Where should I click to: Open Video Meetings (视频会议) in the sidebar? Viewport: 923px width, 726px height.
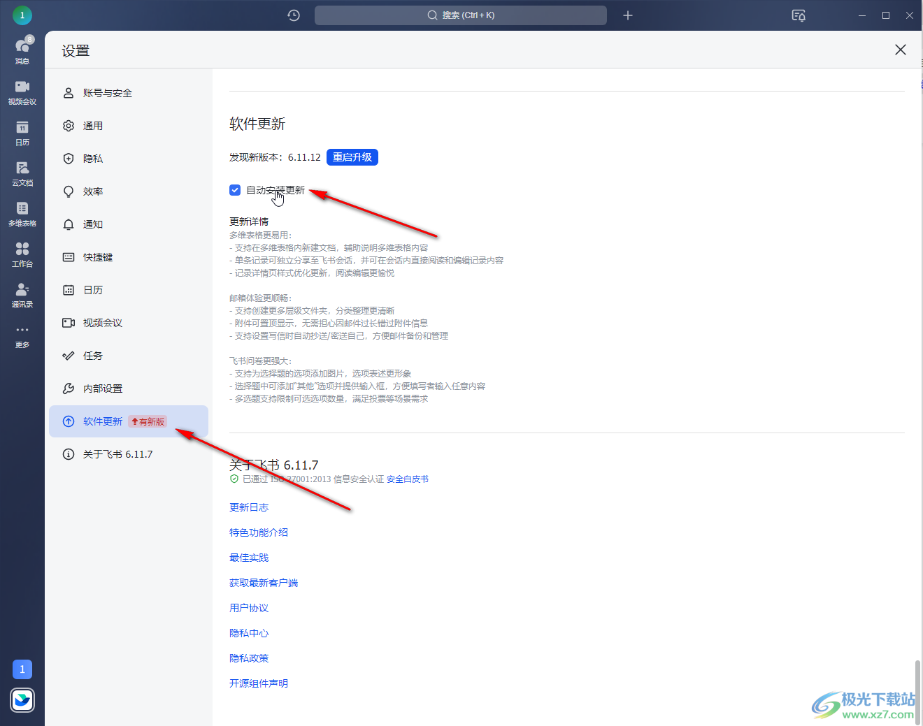(x=22, y=92)
